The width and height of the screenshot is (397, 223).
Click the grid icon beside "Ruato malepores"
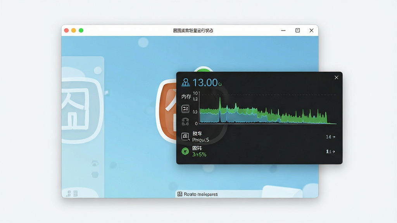pos(180,194)
